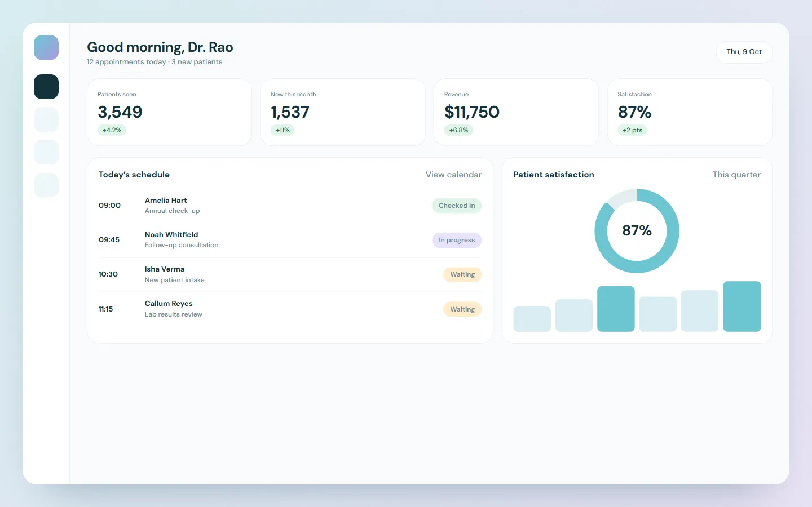Click the +4.2% change badge
The width and height of the screenshot is (812, 507).
point(112,130)
